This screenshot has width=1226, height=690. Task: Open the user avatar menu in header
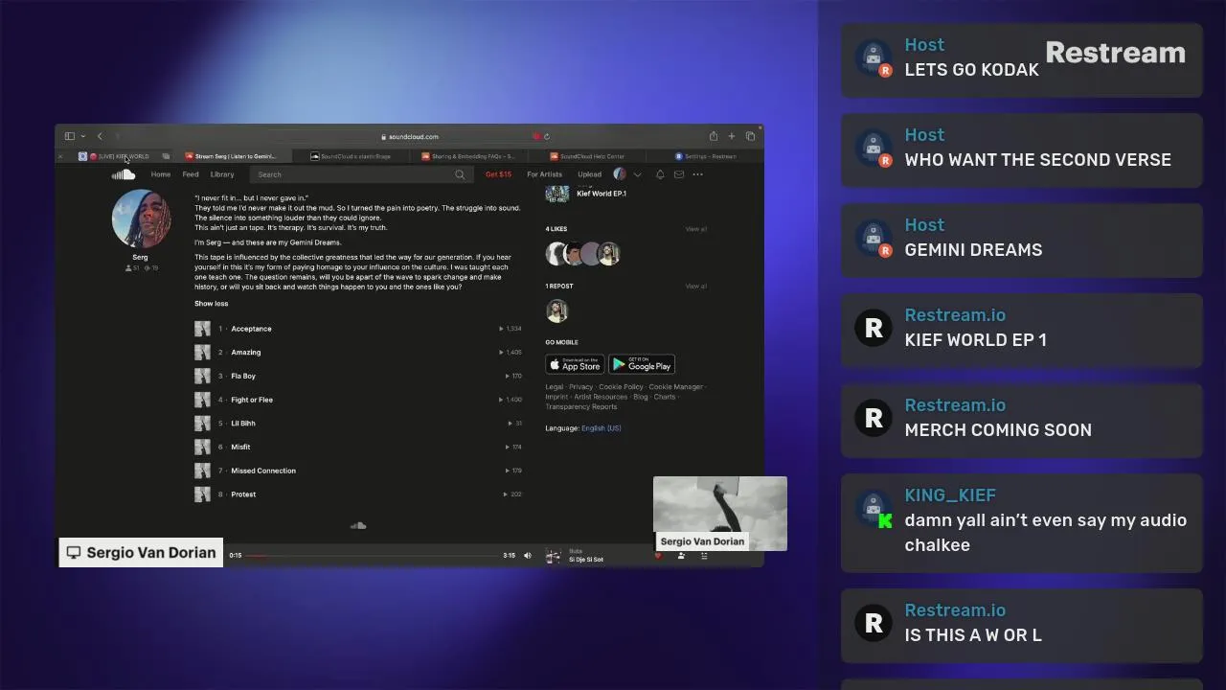coord(620,174)
